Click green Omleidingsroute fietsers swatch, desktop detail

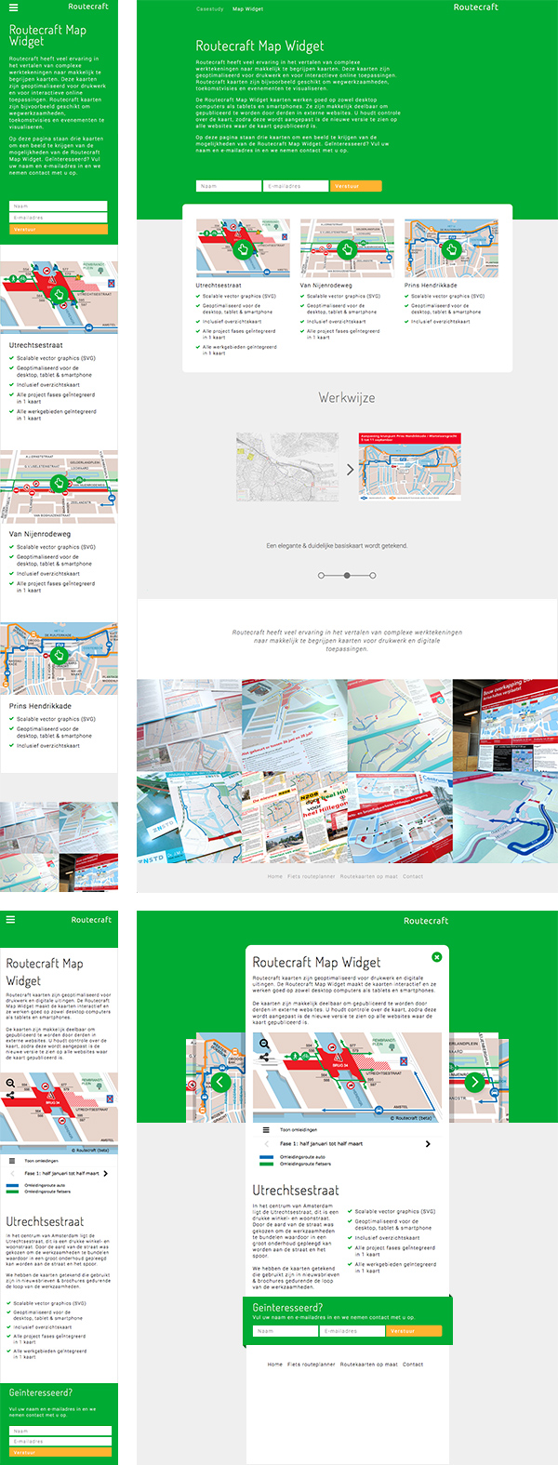(x=267, y=1164)
